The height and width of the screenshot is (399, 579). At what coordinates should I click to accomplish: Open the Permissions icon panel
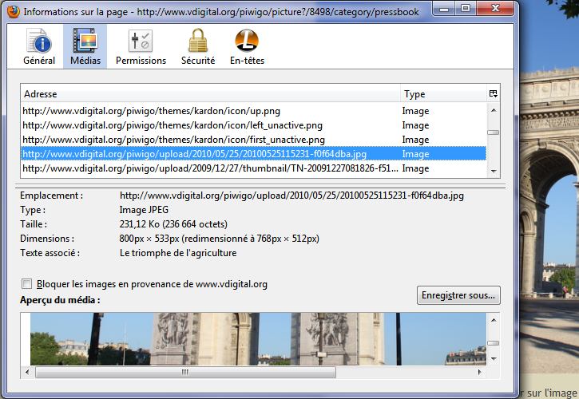coord(141,41)
